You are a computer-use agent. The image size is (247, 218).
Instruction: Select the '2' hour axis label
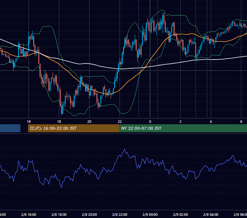[181, 122]
